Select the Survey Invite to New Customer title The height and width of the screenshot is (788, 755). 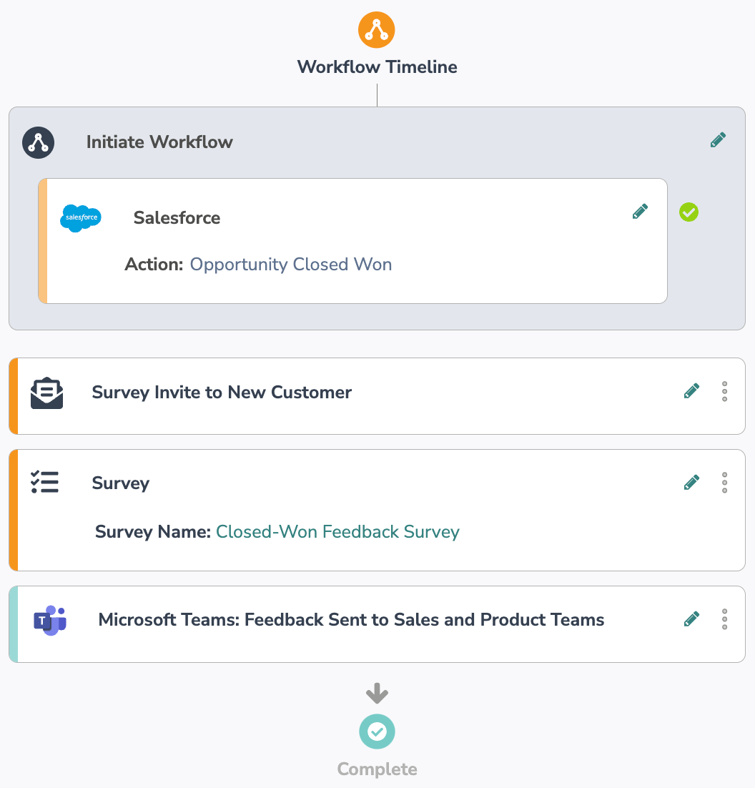(222, 393)
